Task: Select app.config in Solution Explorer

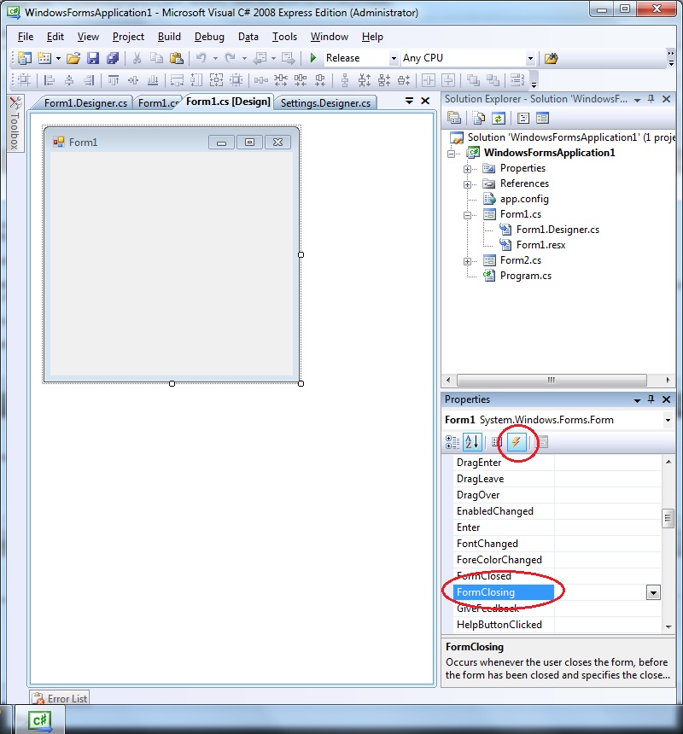Action: pos(524,199)
